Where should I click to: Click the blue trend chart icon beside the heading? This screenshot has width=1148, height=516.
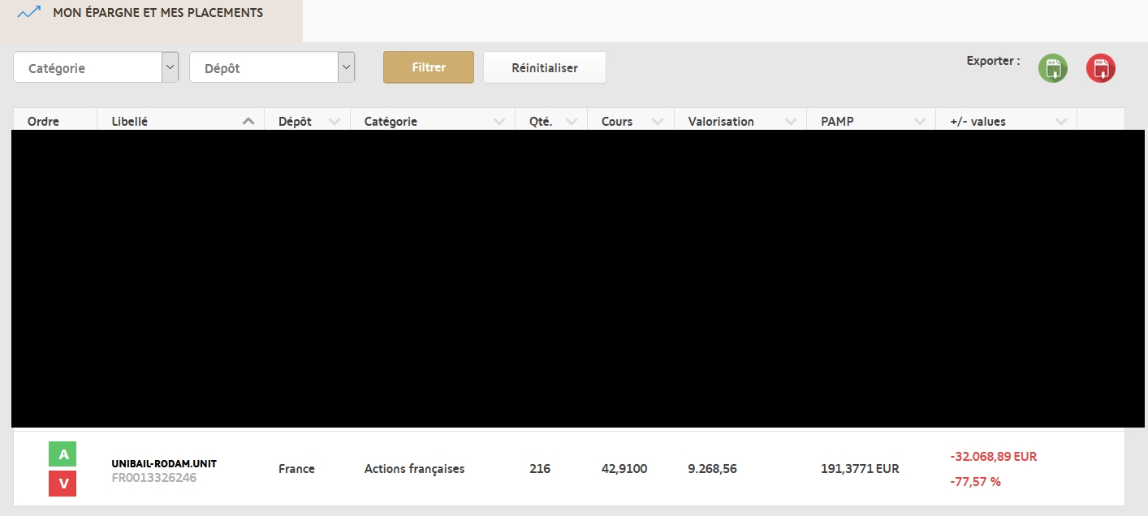29,13
